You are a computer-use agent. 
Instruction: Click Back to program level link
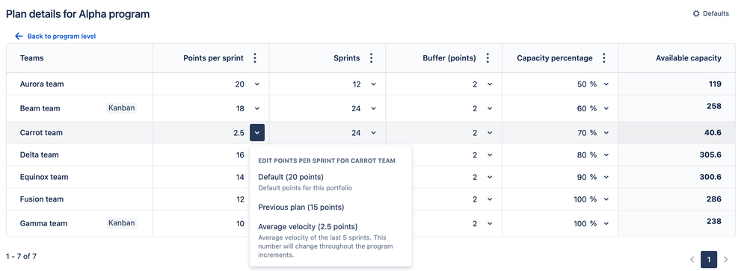(x=61, y=36)
